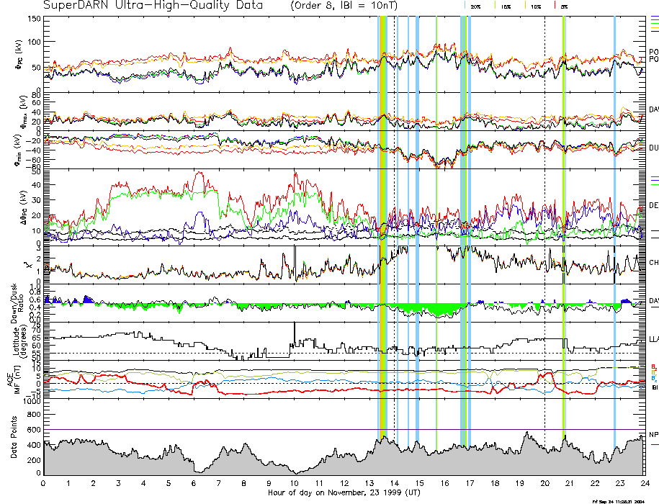Click the "Latitude (degrees)" axis label
Image resolution: width=659 pixels, height=504 pixels.
(x=19, y=341)
